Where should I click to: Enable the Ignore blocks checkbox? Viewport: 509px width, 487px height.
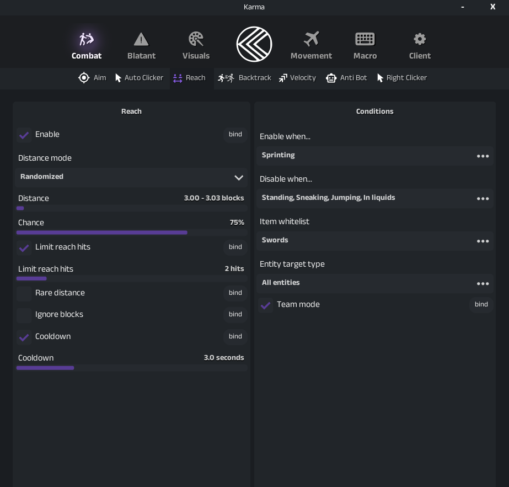coord(24,315)
